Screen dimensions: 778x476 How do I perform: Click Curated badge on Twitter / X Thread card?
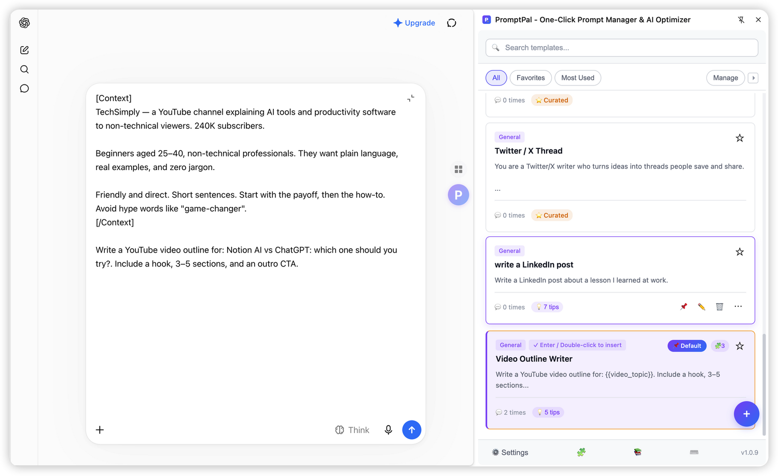[552, 215]
